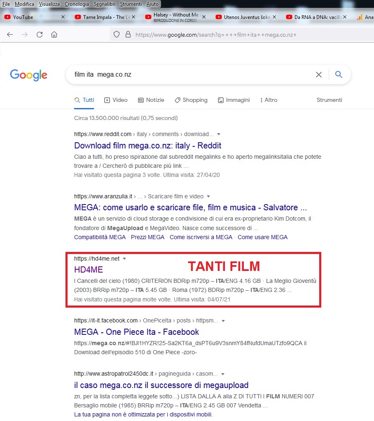Show Immagini search results

pyautogui.click(x=234, y=100)
